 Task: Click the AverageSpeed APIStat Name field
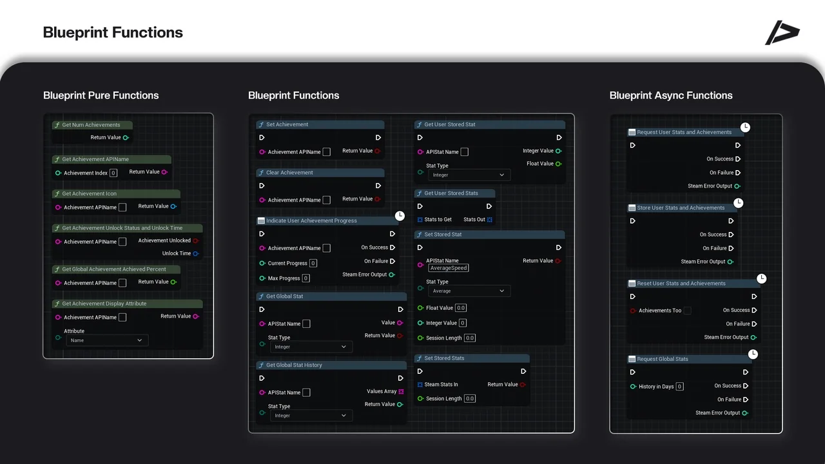tap(449, 268)
